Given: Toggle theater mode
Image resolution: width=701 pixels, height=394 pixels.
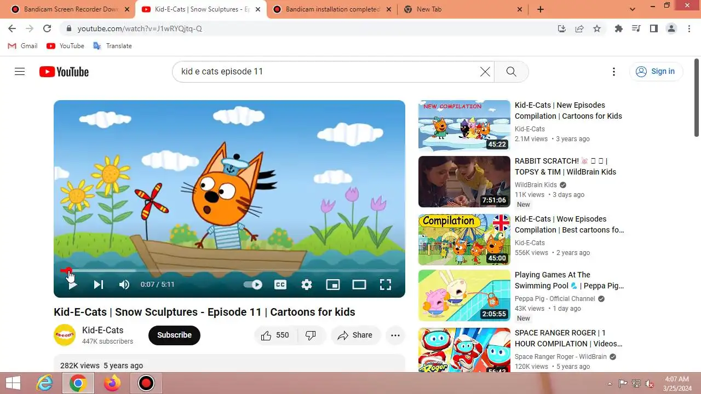Looking at the screenshot, I should [359, 285].
